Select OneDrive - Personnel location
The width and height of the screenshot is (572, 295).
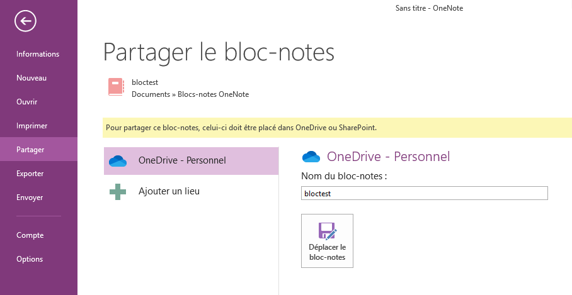191,161
